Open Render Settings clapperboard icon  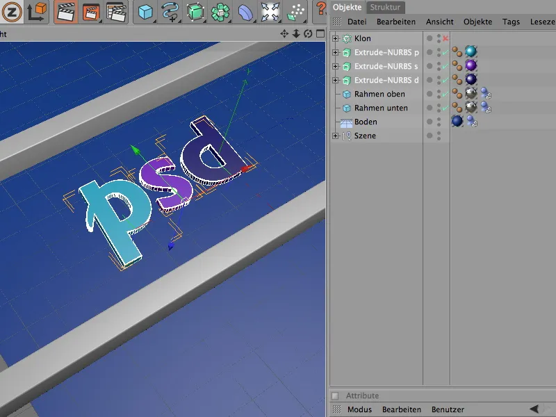tap(117, 11)
